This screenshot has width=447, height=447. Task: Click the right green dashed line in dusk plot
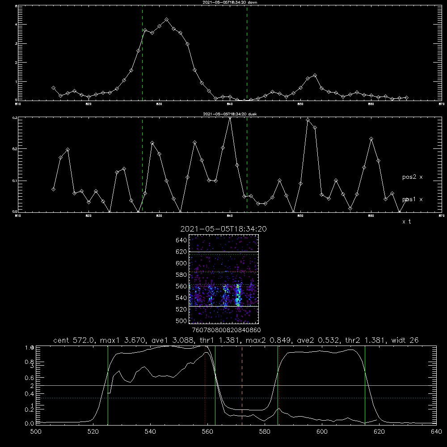247,164
